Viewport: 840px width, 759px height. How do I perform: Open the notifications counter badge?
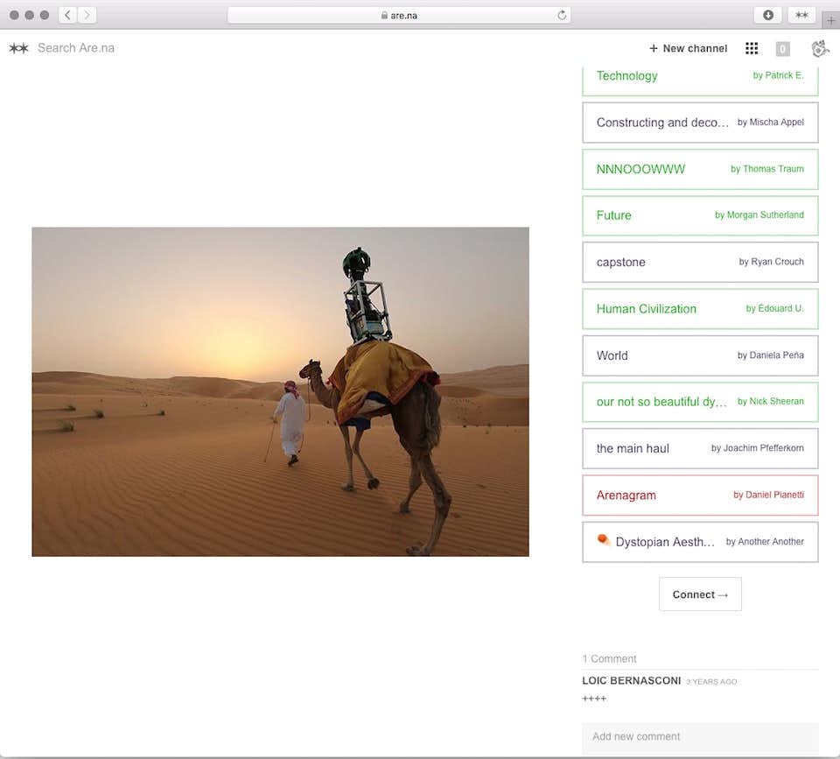tap(782, 49)
